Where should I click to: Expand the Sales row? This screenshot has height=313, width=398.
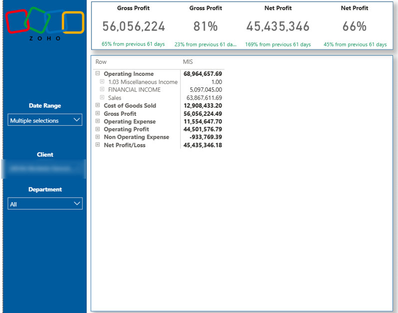pos(102,98)
